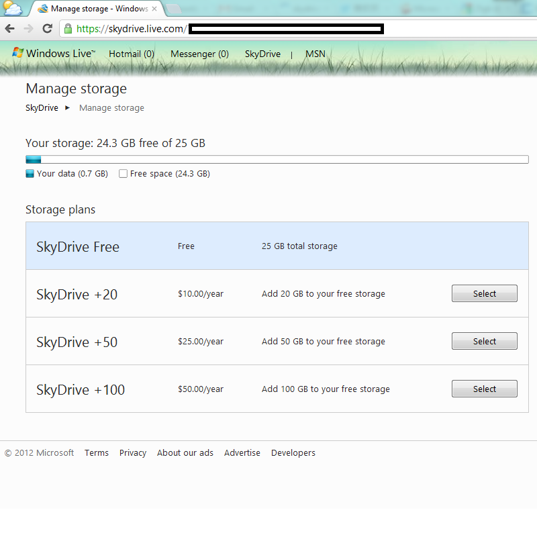This screenshot has height=537, width=537.
Task: Reload the page with the refresh icon
Action: click(47, 28)
